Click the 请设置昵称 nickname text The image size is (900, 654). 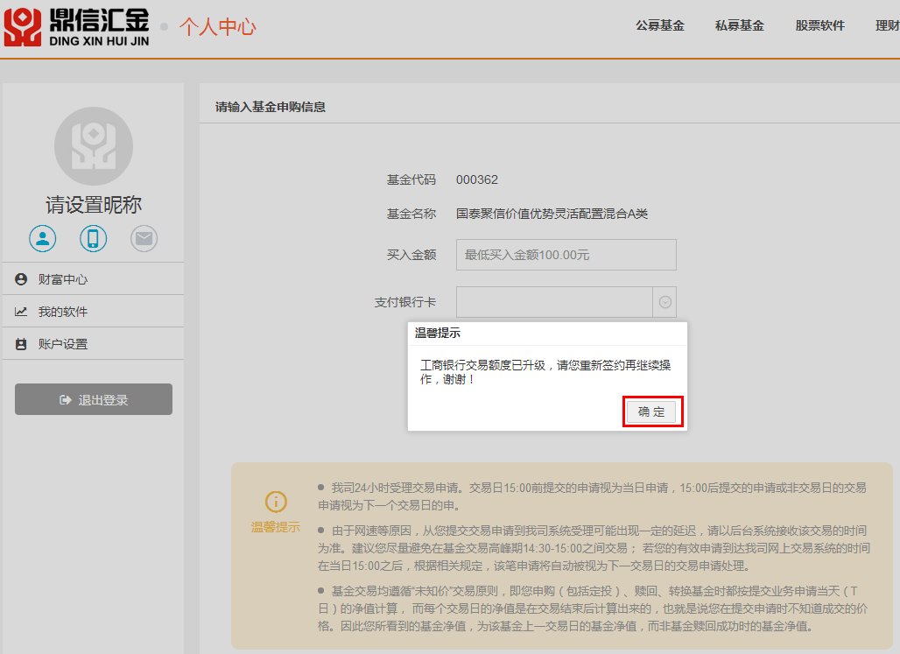tap(94, 205)
